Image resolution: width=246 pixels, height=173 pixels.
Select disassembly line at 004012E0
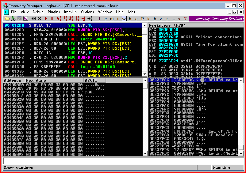point(73,39)
